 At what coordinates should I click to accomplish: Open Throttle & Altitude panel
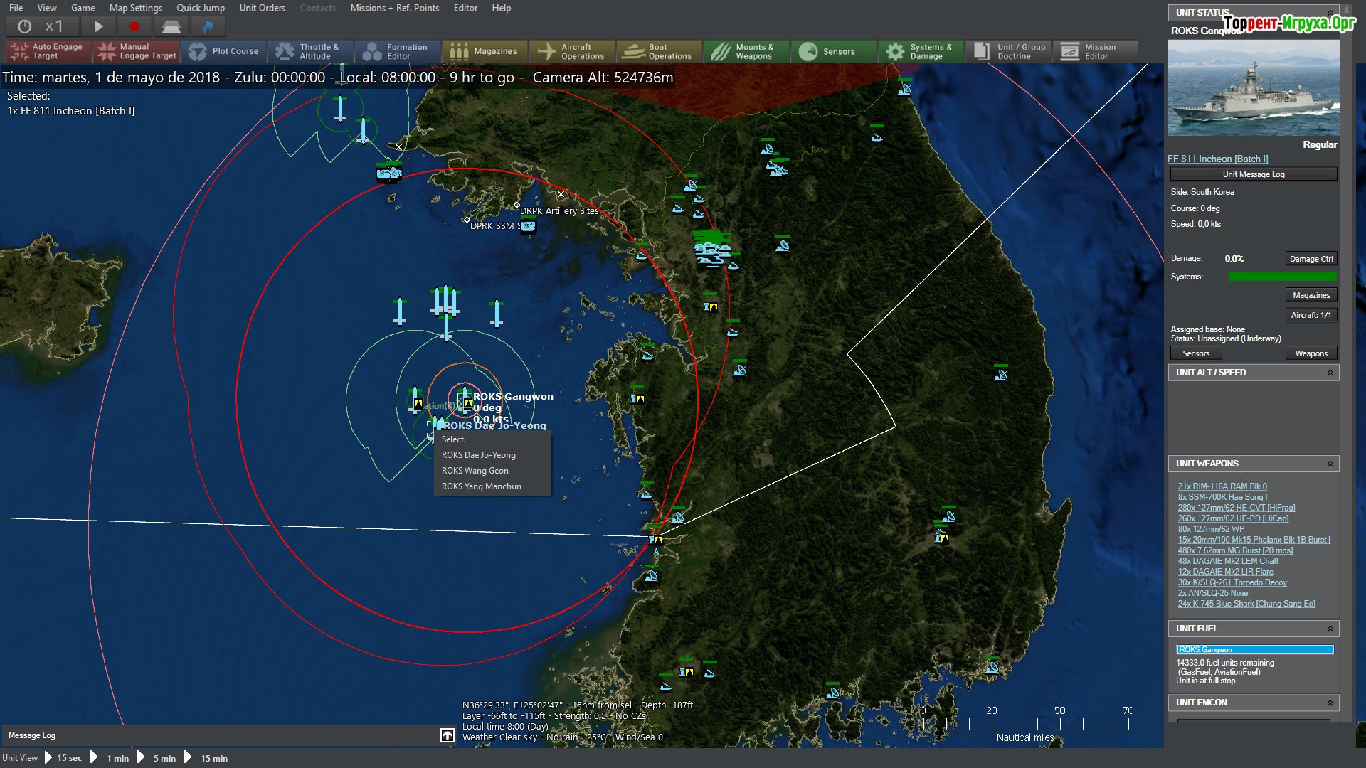(311, 51)
